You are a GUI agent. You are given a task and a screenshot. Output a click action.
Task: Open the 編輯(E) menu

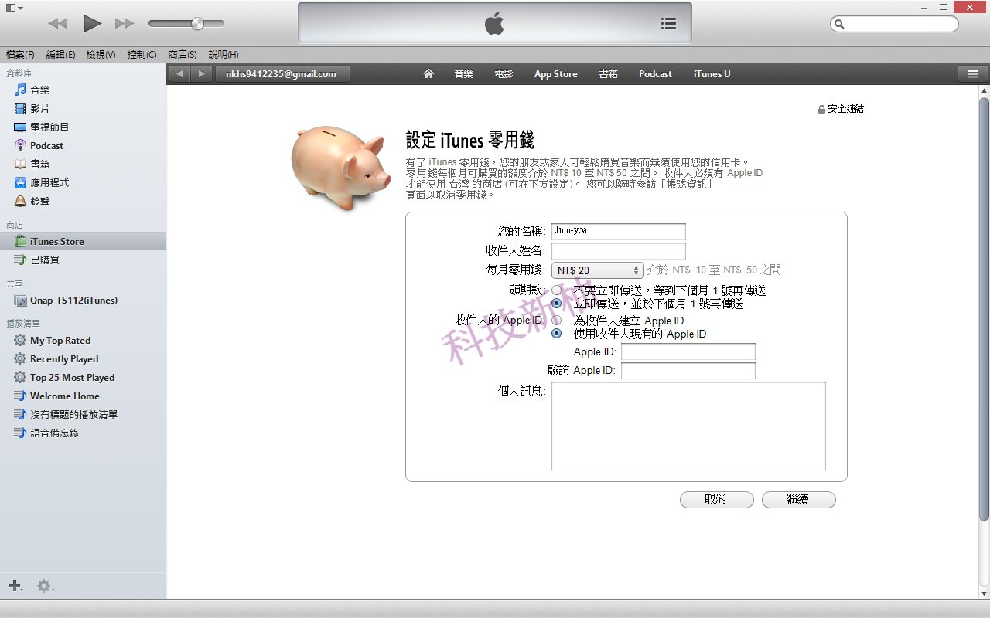(x=61, y=54)
